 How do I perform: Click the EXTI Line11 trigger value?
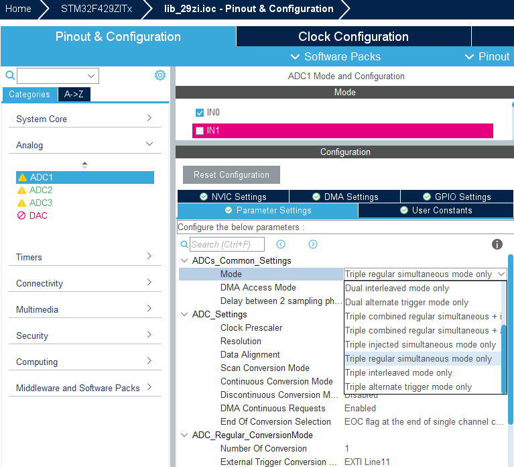367,462
